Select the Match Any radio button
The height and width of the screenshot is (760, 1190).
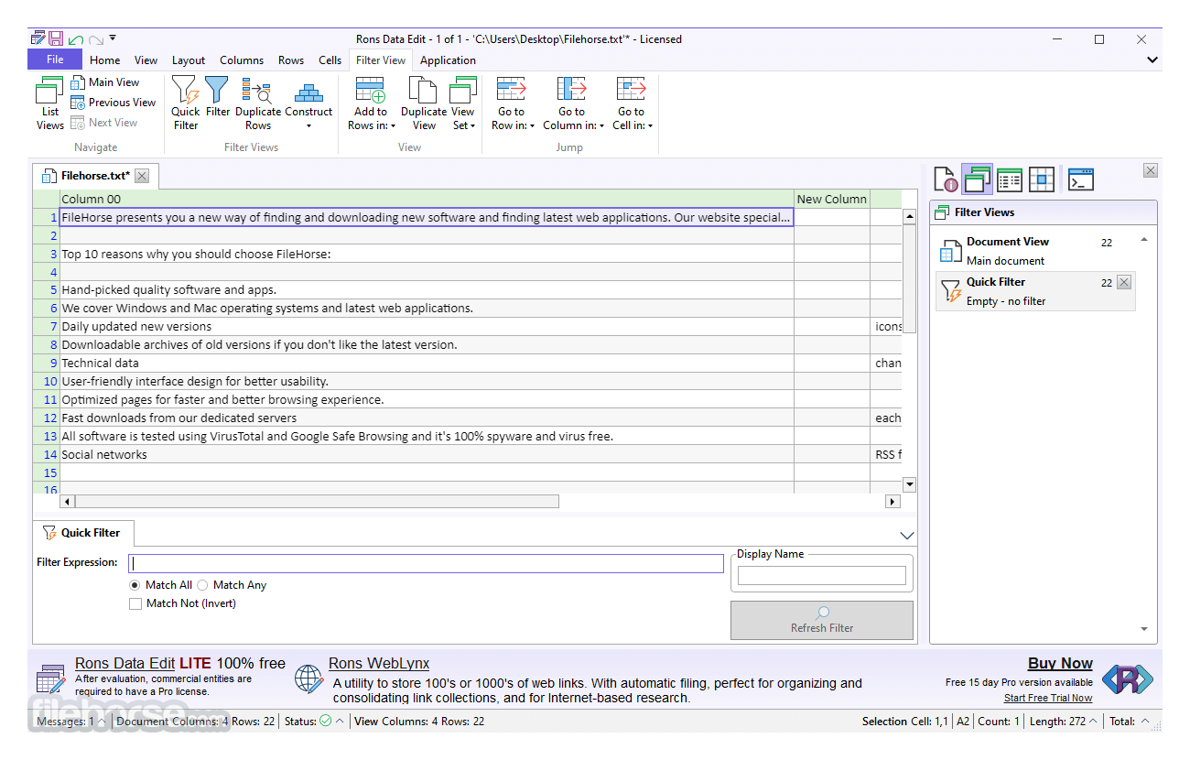pos(202,585)
